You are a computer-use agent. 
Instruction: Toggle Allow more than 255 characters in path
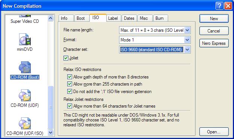(69, 84)
